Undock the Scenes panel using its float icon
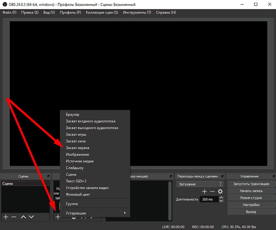The image size is (276, 230). pyautogui.click(x=48, y=176)
